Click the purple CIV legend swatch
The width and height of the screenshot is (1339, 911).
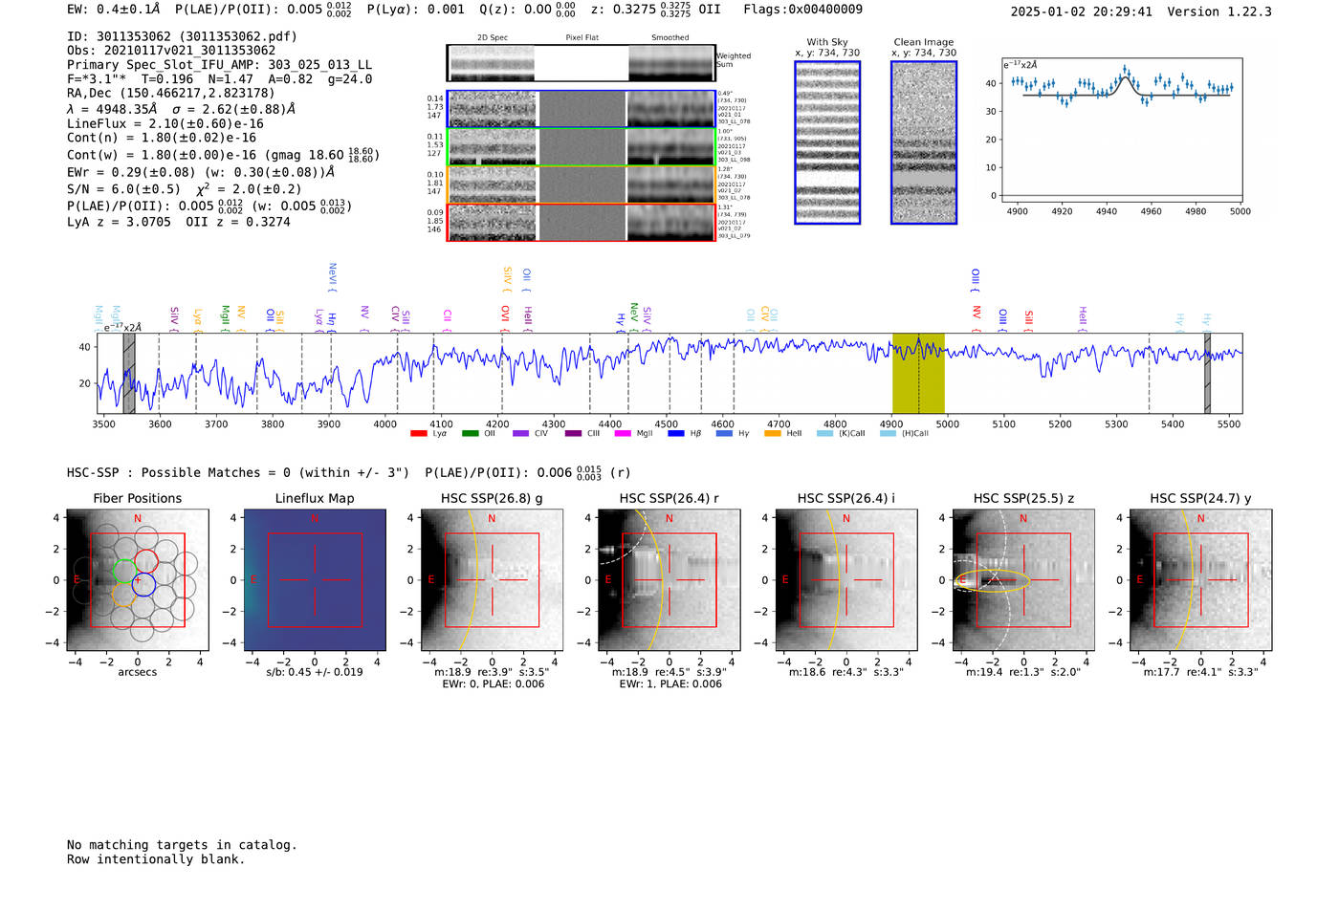[x=520, y=434]
